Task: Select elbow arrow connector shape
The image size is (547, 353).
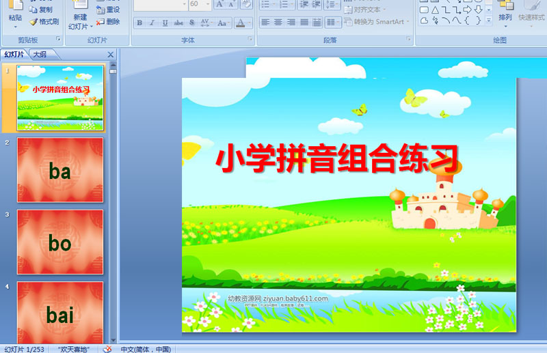Action: tap(456, 10)
